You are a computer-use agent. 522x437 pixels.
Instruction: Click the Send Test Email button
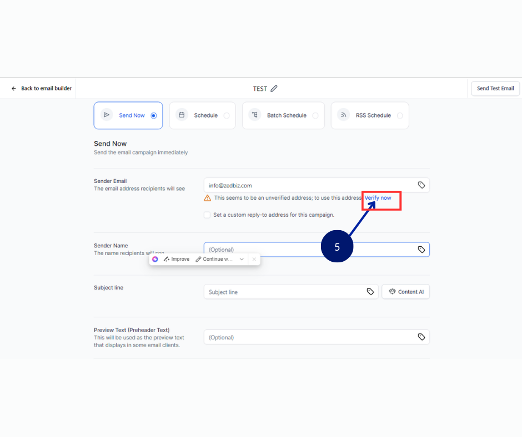tap(495, 88)
